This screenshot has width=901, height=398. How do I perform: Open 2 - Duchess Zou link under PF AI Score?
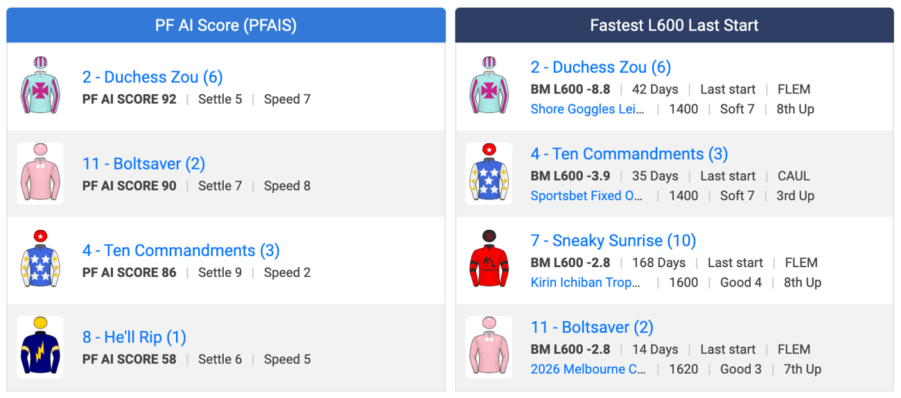[x=152, y=77]
